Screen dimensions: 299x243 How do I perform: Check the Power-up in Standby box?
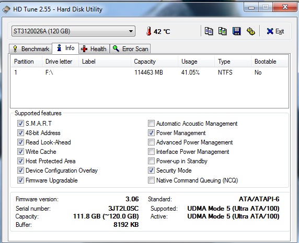coord(151,161)
